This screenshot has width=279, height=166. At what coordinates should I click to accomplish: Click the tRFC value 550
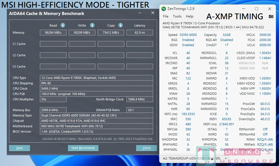188,119
